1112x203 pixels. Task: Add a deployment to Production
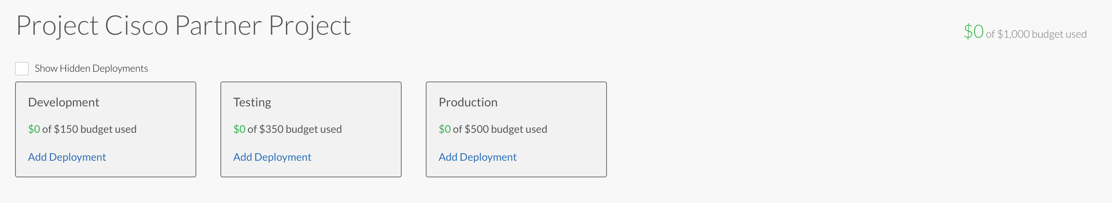click(x=477, y=157)
